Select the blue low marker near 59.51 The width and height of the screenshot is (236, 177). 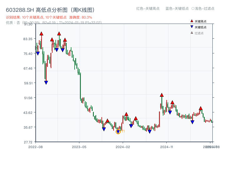point(46,83)
